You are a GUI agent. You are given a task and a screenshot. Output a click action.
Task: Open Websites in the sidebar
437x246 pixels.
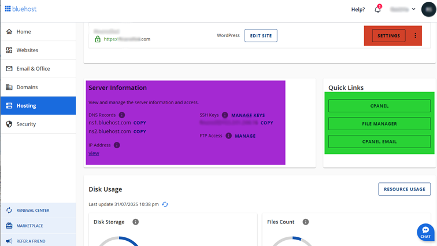(x=38, y=50)
